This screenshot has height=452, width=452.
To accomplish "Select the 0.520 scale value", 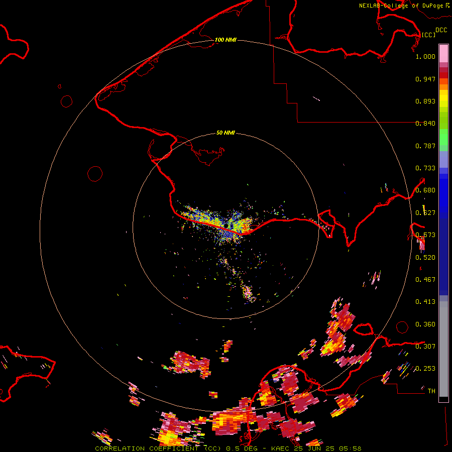I will pos(425,258).
